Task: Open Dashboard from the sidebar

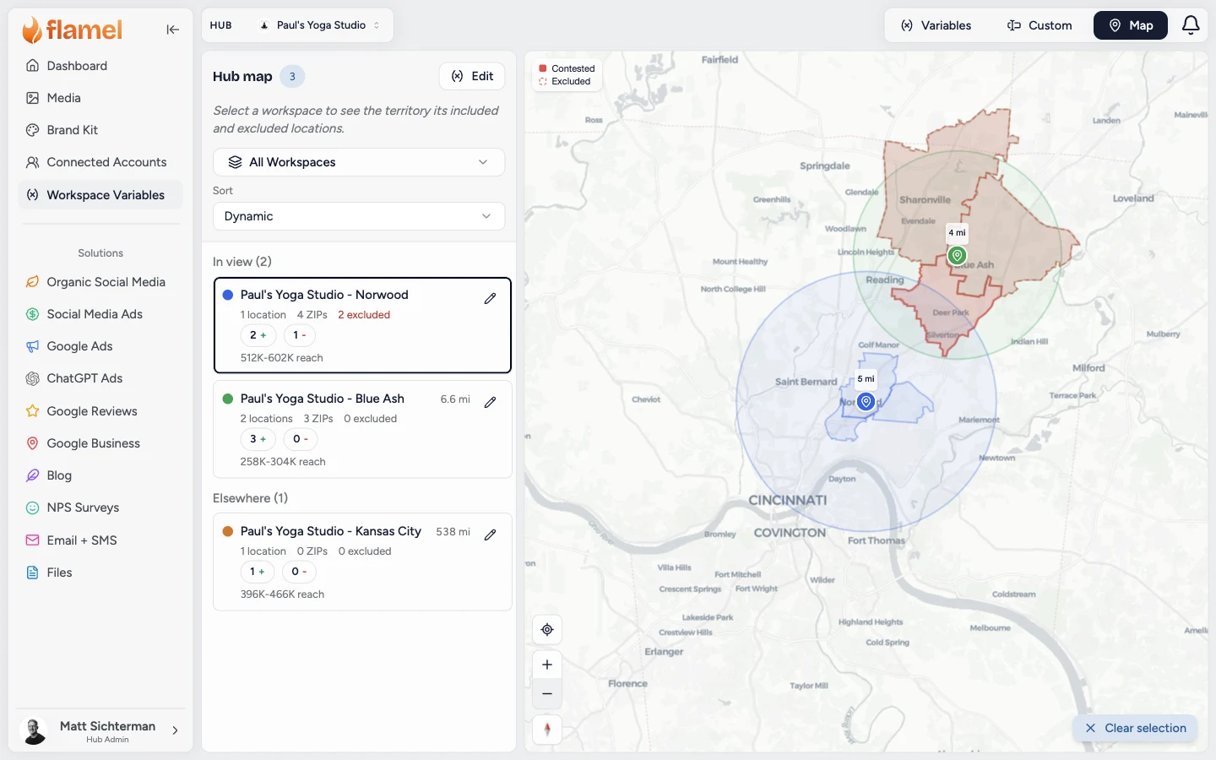Action: tap(100, 66)
